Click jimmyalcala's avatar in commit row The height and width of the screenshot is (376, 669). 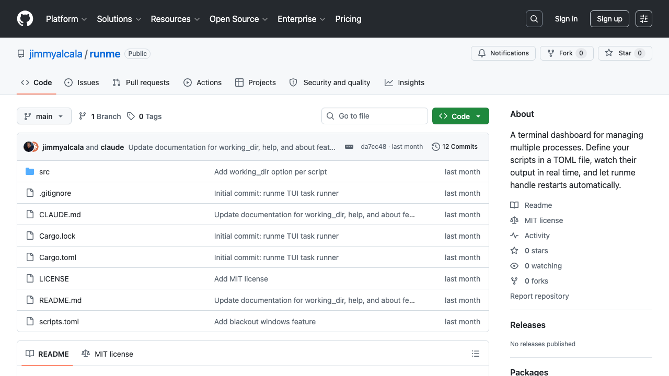tap(29, 147)
